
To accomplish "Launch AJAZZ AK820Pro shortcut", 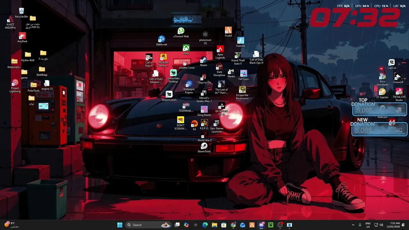I will (10, 22).
